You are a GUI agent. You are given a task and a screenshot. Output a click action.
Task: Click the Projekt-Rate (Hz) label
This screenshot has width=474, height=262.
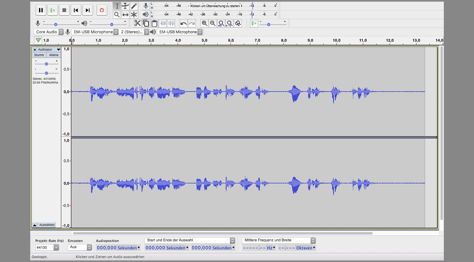click(x=49, y=241)
